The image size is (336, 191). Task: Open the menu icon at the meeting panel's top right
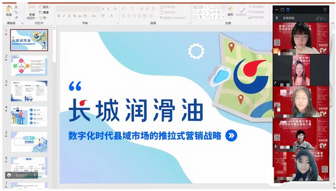(325, 10)
